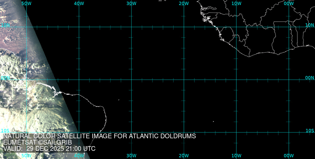This screenshot has width=315, height=159.
Task: Click the 10S latitude label on right edge
Action: pyautogui.click(x=310, y=130)
